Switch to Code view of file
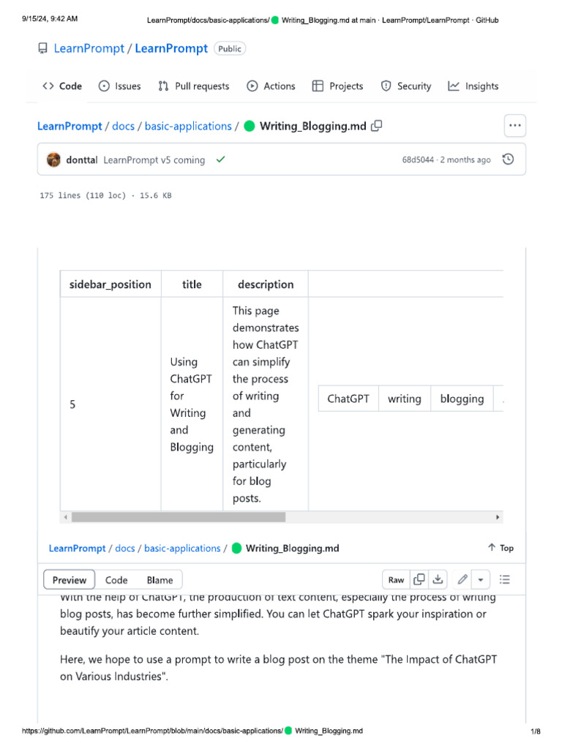Image resolution: width=562 pixels, height=749 pixels. tap(116, 580)
